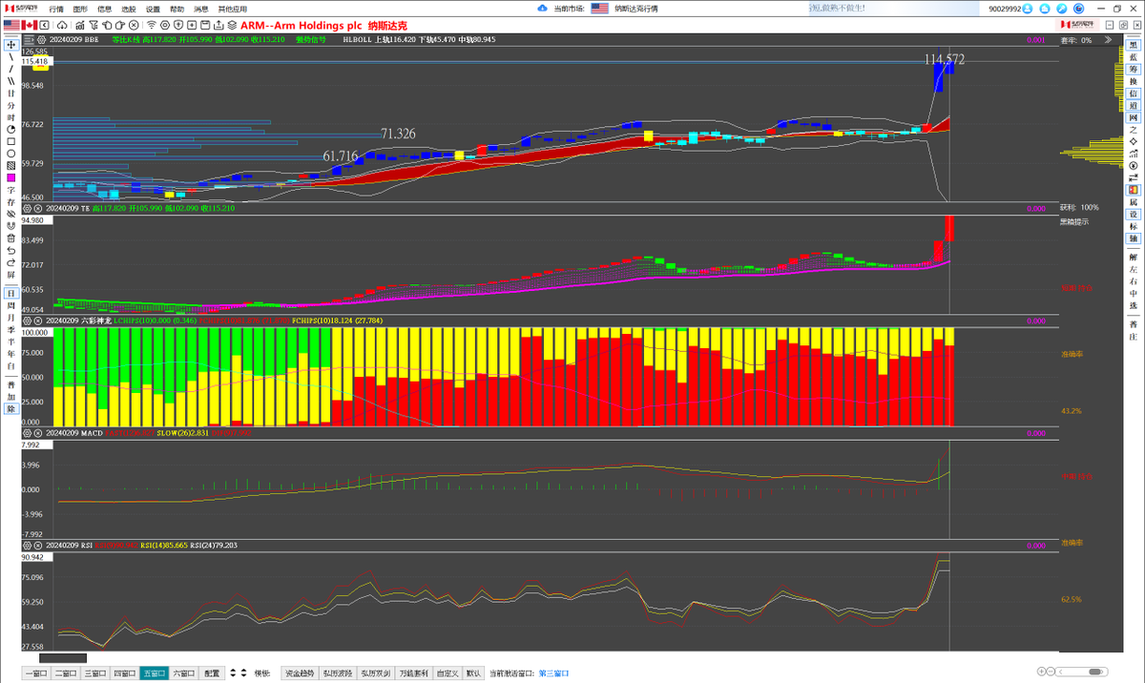The height and width of the screenshot is (683, 1145).
Task: Close the 六彩神龙 indicator panel
Action: coord(38,321)
